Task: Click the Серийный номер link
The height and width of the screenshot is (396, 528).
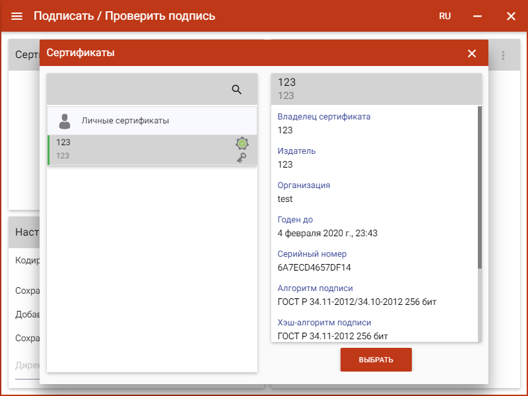Action: (311, 253)
